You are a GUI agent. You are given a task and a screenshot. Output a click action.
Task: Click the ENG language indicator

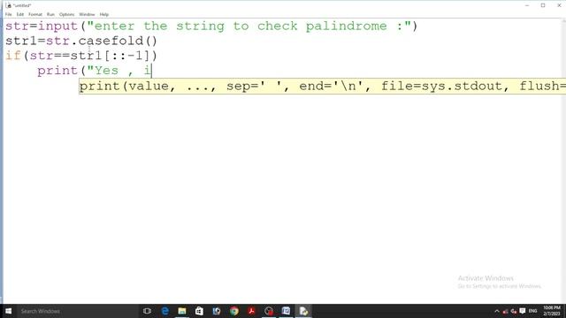click(x=532, y=311)
